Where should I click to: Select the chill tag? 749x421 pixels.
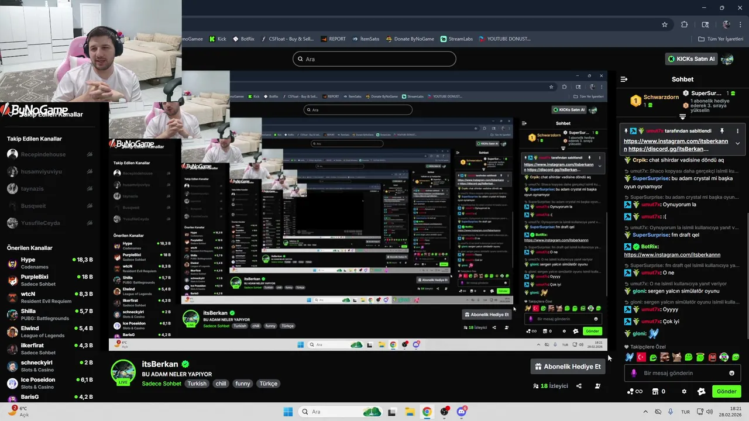pos(221,384)
